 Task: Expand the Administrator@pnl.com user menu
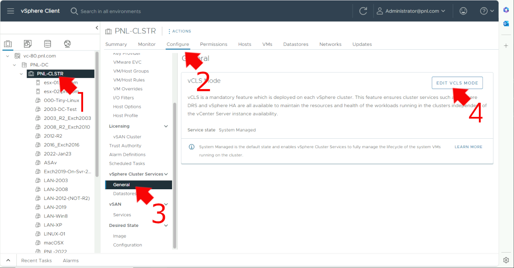[411, 11]
